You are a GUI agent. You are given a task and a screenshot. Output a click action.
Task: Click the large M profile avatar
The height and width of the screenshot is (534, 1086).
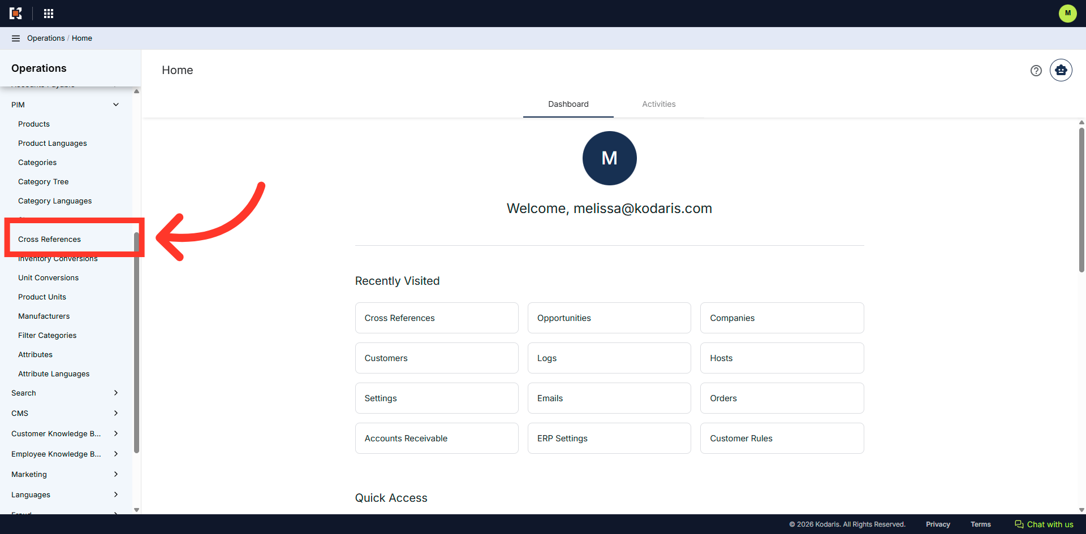[x=609, y=158]
